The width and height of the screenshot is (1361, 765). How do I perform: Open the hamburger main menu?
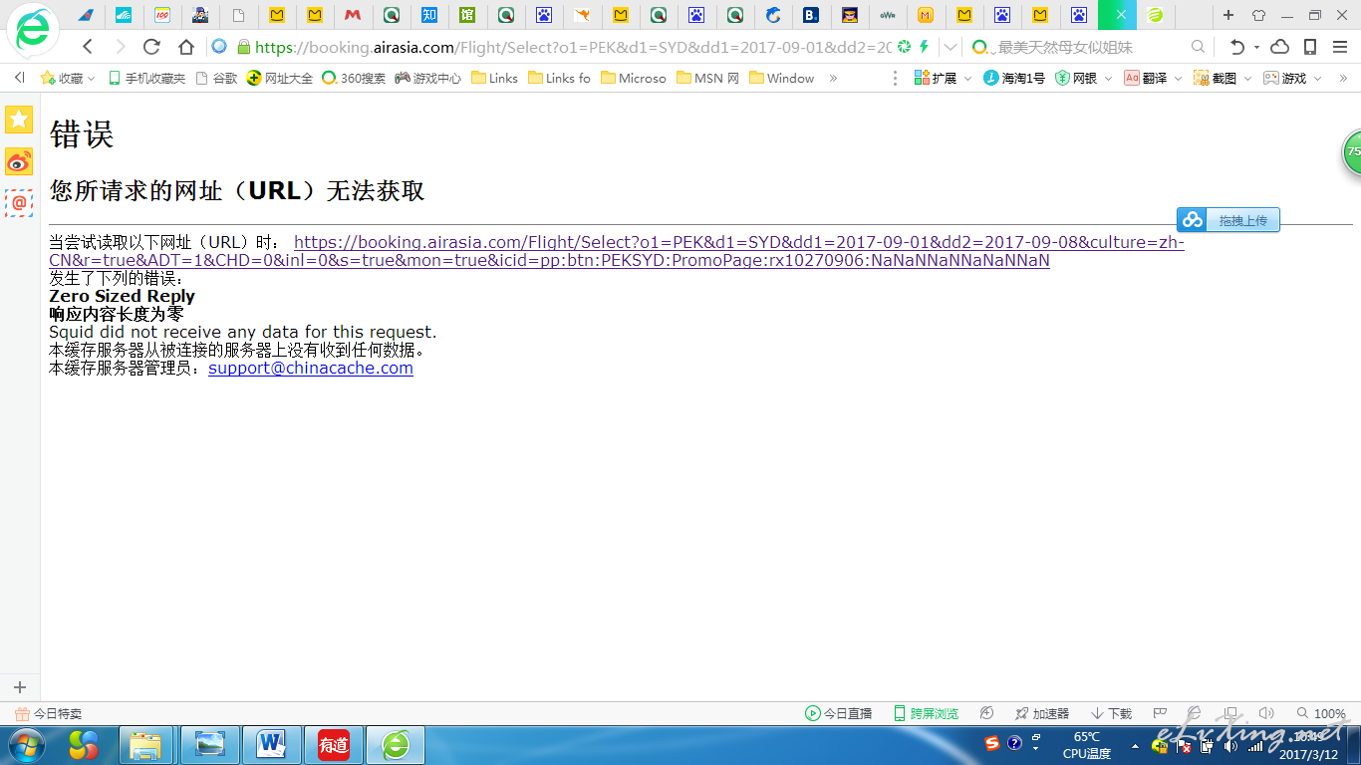[x=1340, y=47]
